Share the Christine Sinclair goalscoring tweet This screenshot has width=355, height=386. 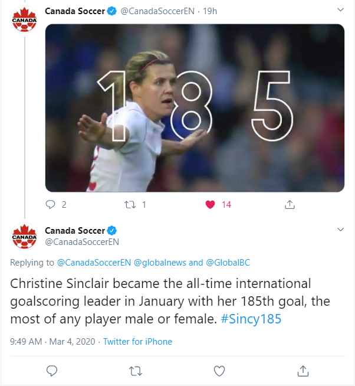tap(303, 371)
